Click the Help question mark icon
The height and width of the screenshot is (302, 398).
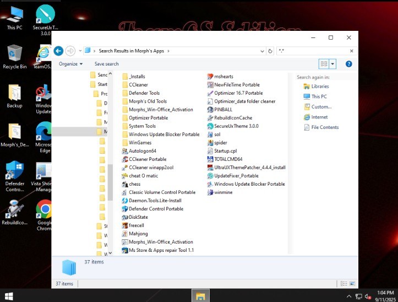(349, 64)
